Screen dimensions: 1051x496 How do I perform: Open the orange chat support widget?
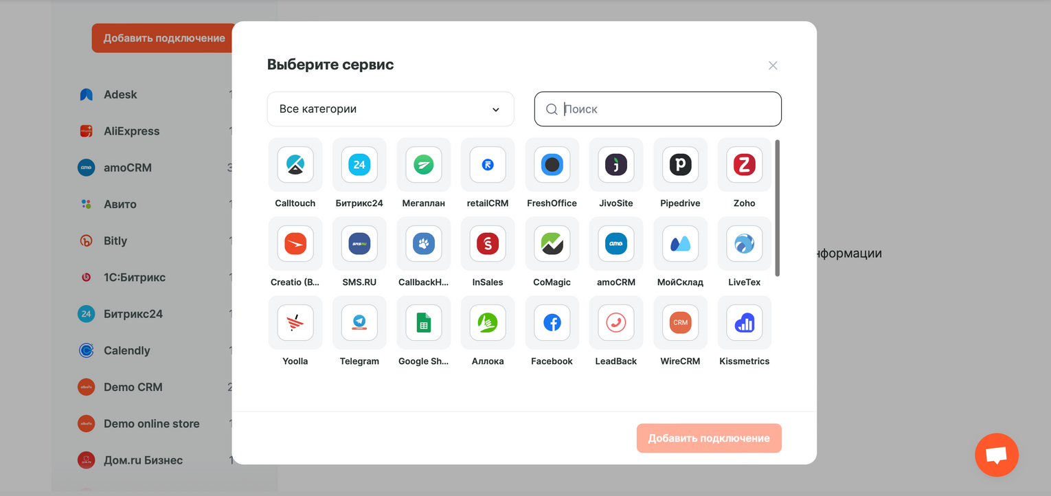click(996, 455)
